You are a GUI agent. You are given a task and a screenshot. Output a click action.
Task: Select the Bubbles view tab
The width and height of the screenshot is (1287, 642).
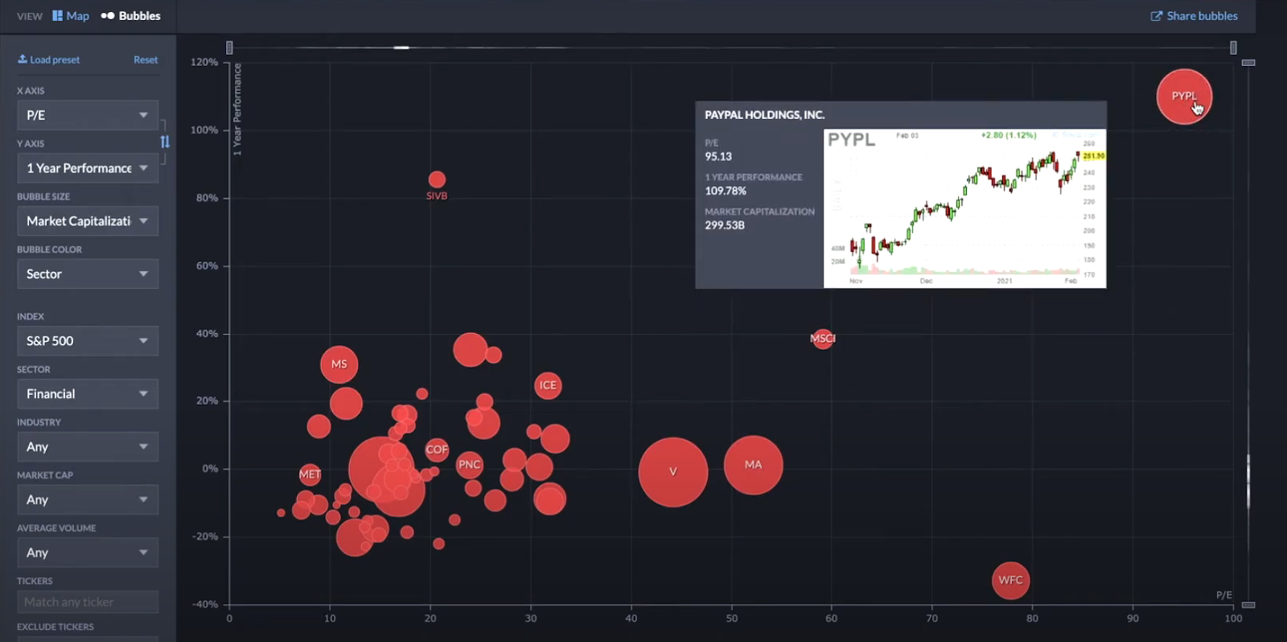(x=130, y=15)
